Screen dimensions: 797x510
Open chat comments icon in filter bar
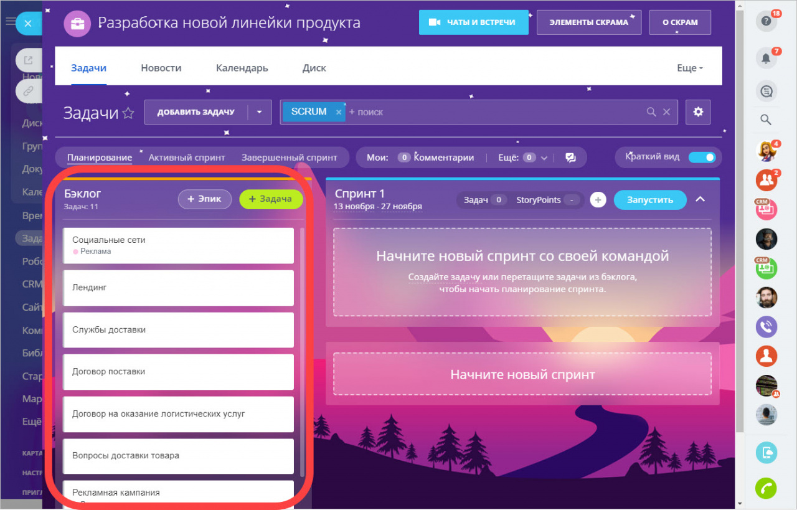570,158
